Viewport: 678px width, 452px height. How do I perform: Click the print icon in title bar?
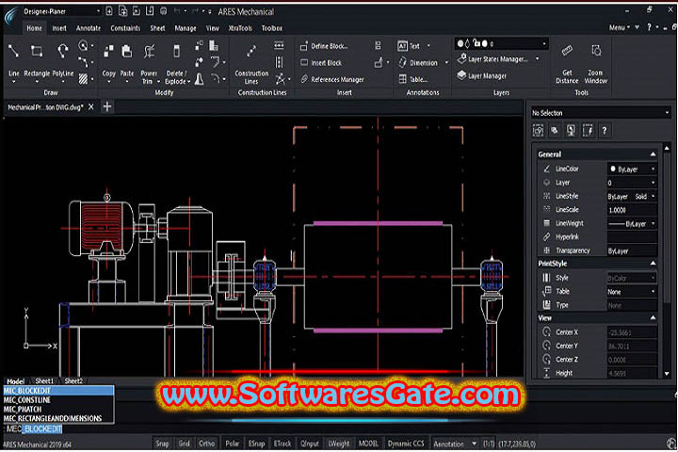pyautogui.click(x=163, y=11)
